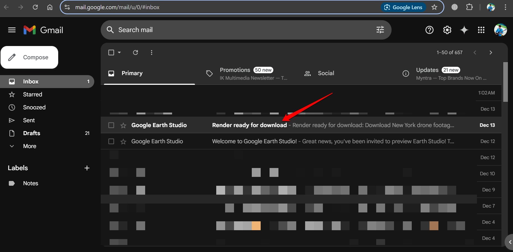Select Welcome to Google Earth Studio checkbox
513x252 pixels.
pos(111,141)
